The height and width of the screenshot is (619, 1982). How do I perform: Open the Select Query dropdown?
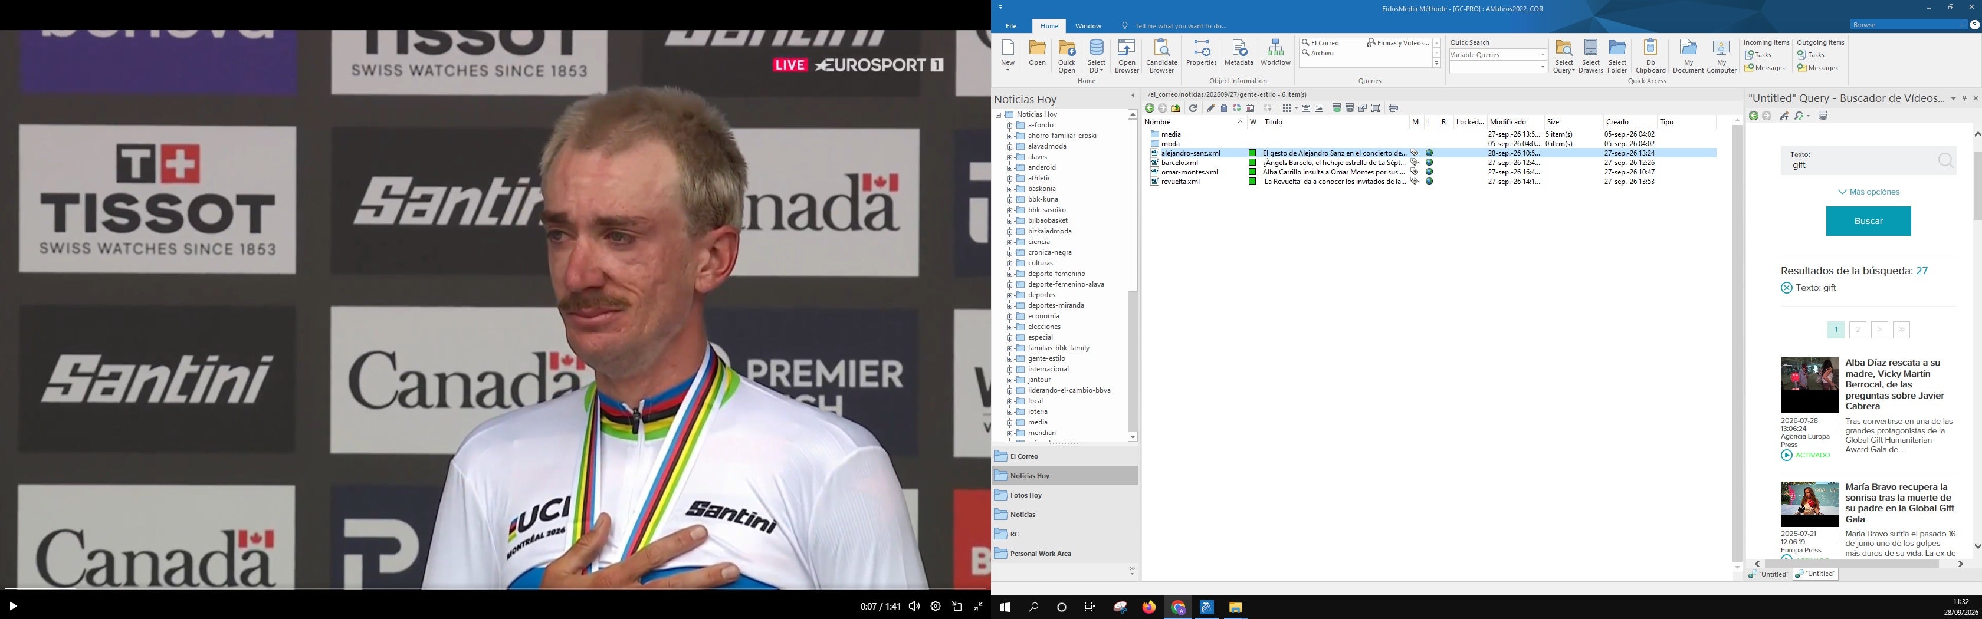click(1563, 56)
